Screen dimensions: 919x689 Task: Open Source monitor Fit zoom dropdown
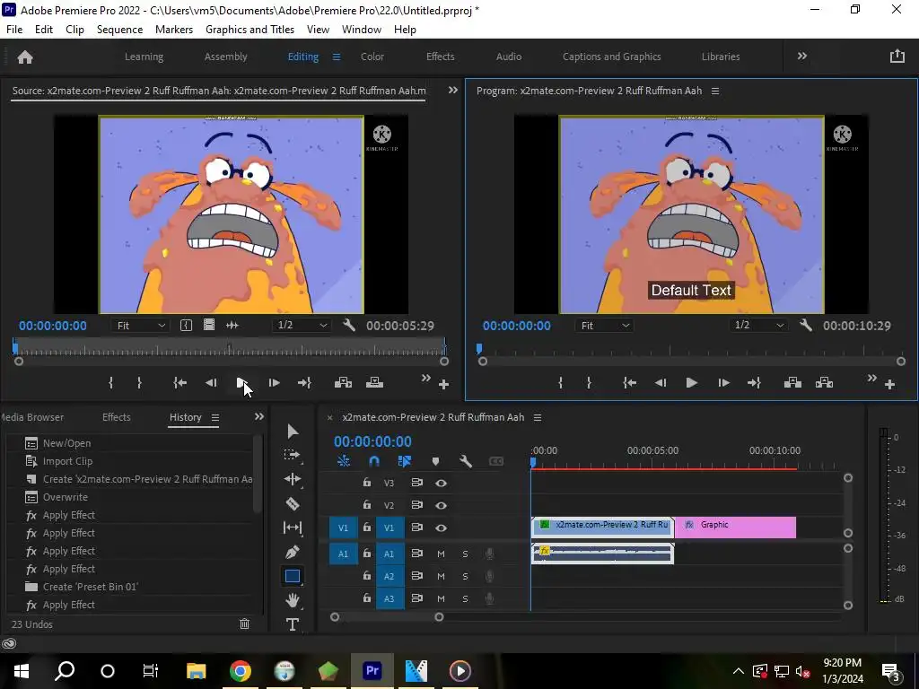tap(141, 325)
